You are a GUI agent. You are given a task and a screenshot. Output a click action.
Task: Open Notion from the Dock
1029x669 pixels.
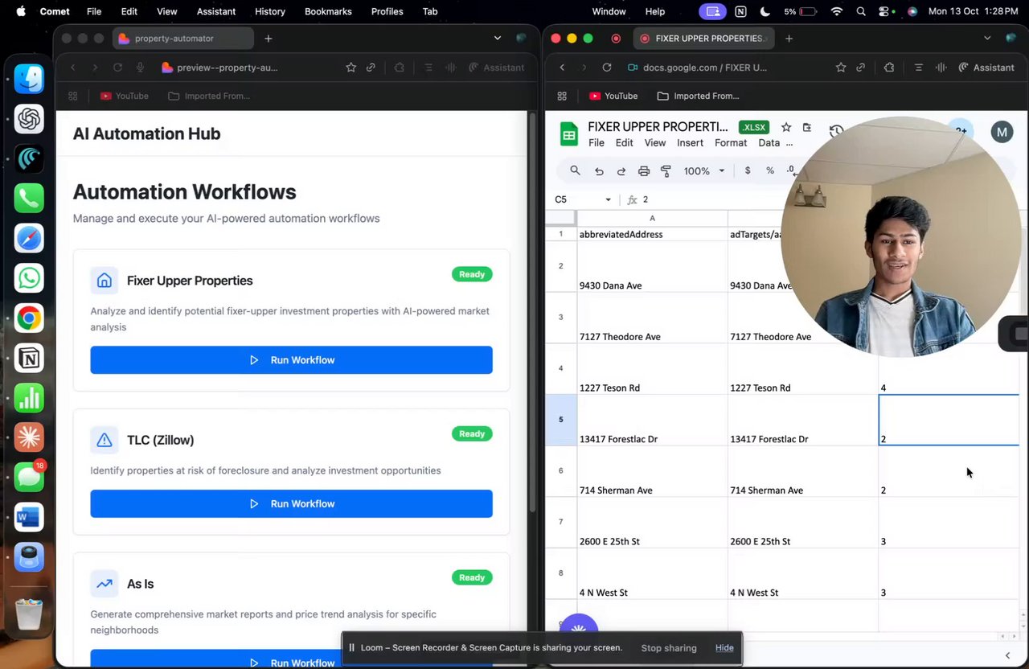tap(29, 358)
